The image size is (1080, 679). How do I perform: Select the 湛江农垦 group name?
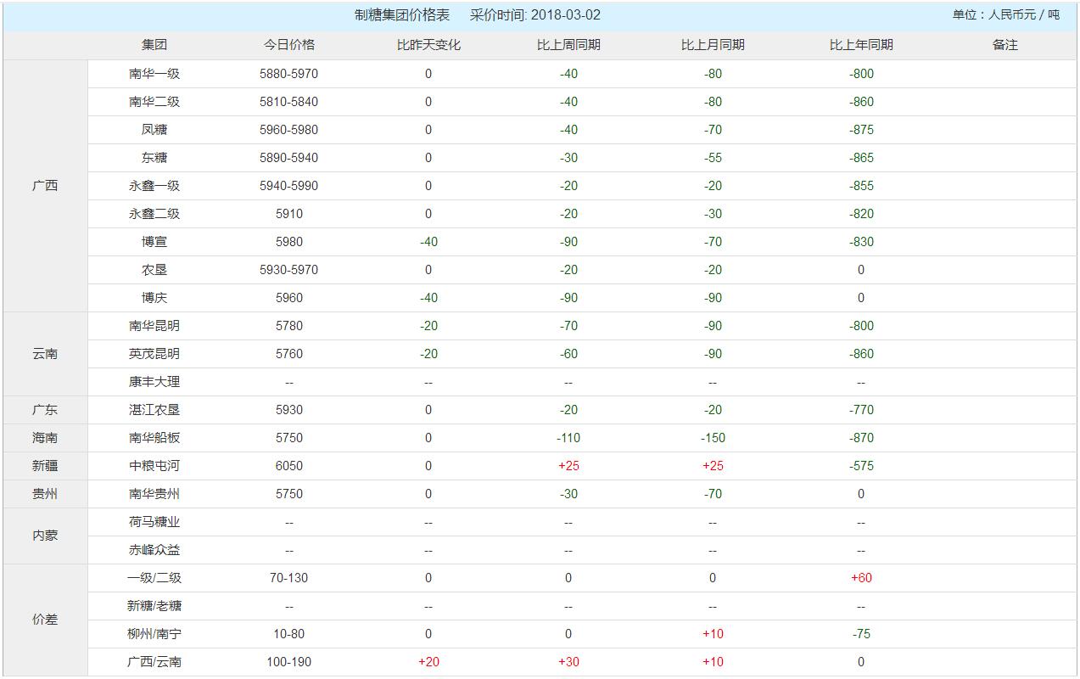[x=154, y=410]
